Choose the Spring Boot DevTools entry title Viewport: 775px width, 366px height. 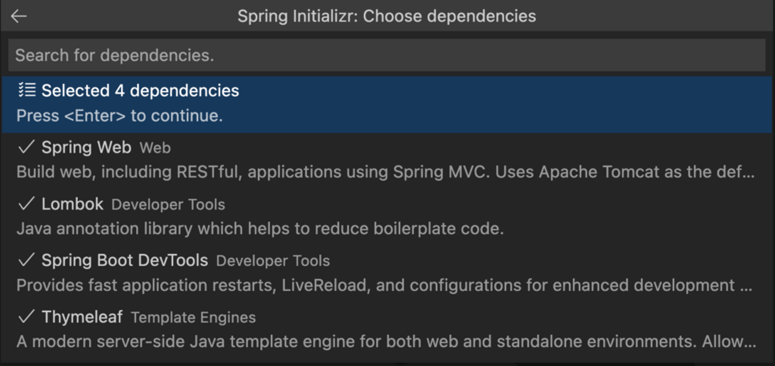(124, 261)
